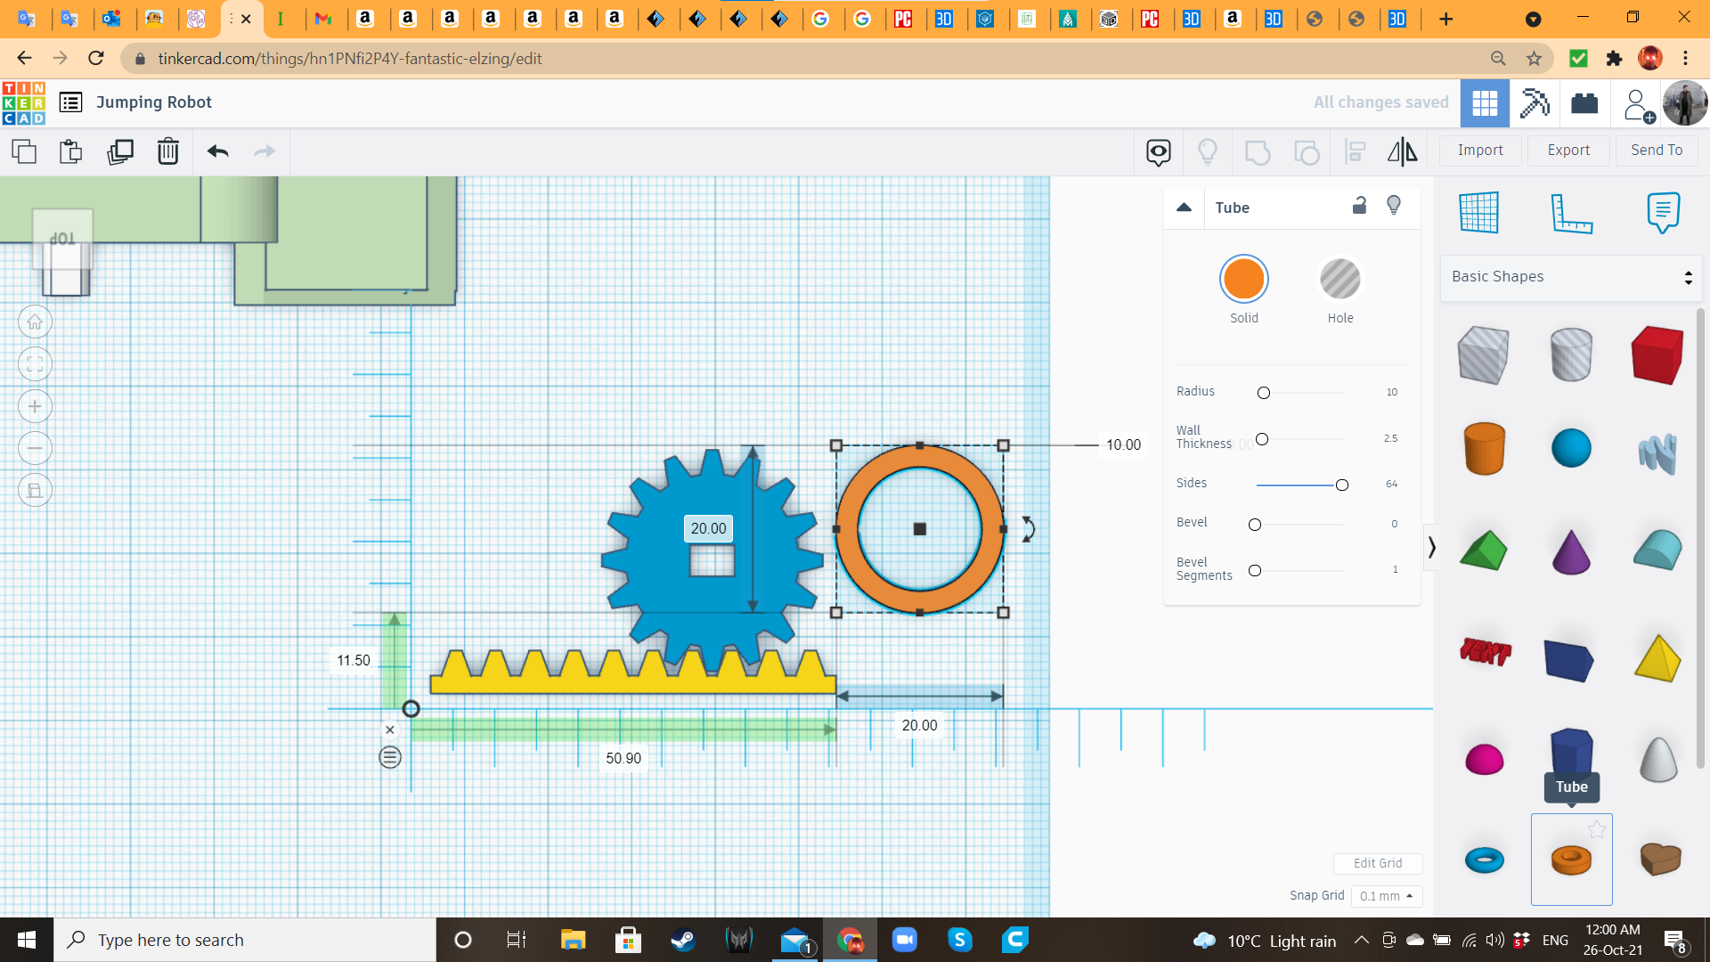Click the Import button
This screenshot has width=1710, height=962.
coord(1479,151)
